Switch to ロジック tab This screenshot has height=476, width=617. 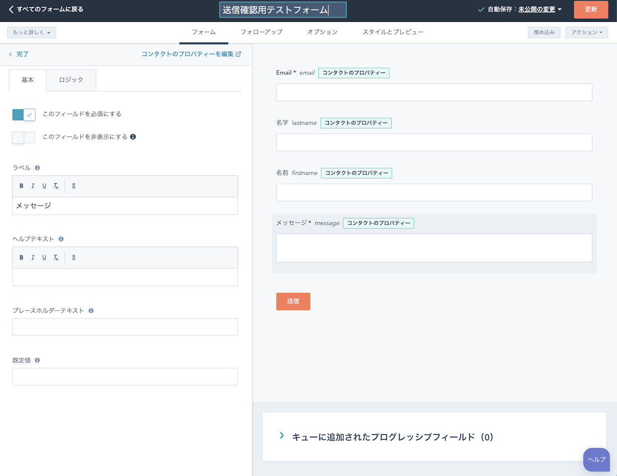coord(71,80)
